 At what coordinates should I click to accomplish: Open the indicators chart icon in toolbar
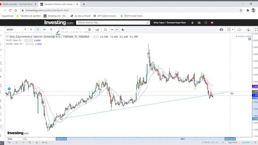click(97, 29)
